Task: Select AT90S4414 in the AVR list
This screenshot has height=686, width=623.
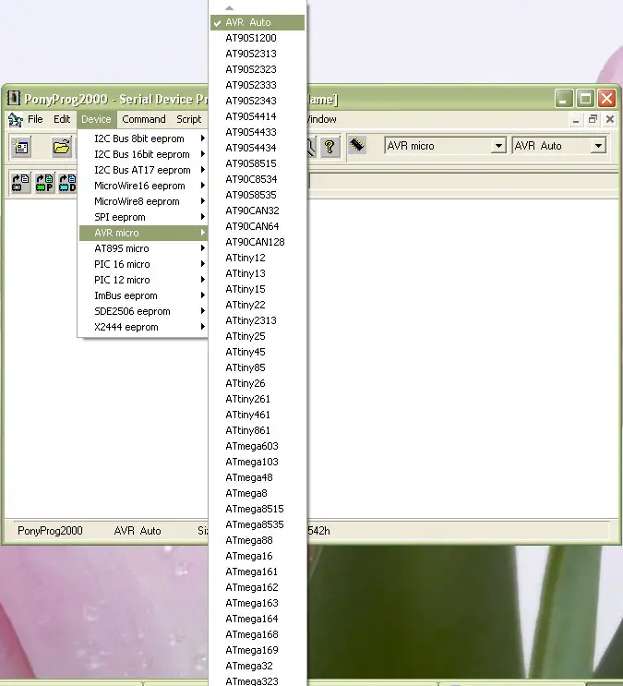Action: (x=258, y=117)
